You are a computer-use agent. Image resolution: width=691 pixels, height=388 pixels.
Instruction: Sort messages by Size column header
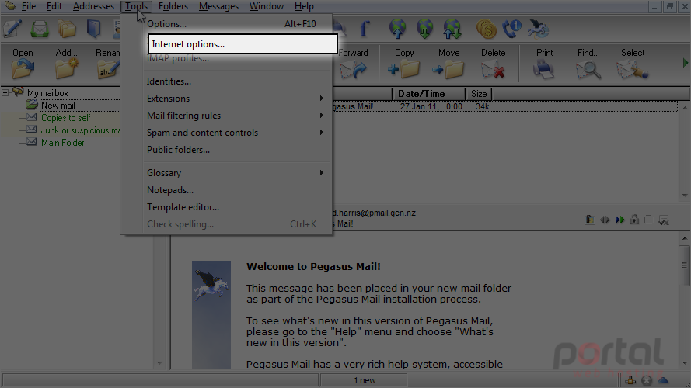[x=479, y=94]
